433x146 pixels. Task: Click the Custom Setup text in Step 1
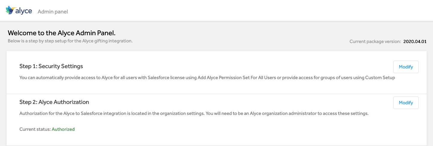pyautogui.click(x=380, y=78)
